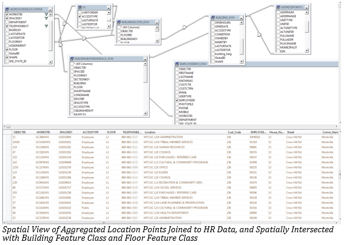Click the results grid horizontal scrollbar thumb
Viewport: 344px width, 245px height.
click(104, 223)
